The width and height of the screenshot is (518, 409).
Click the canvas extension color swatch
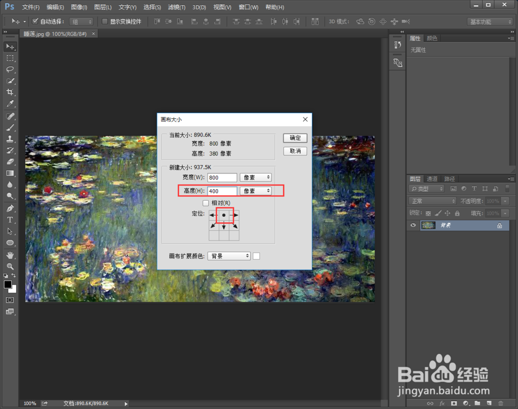coord(256,256)
